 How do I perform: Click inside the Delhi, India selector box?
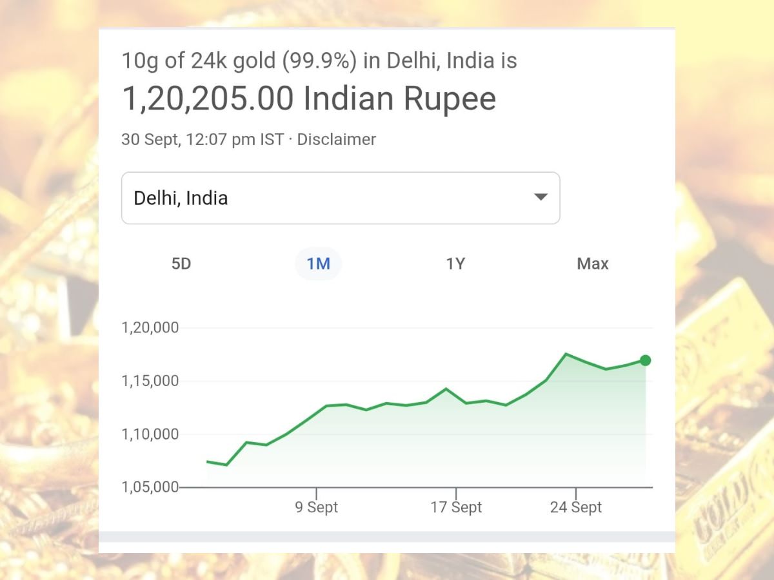pos(258,198)
